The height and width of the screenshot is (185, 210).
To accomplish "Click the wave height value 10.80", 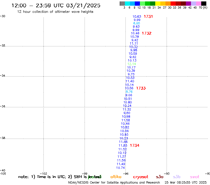I will point(128,102).
